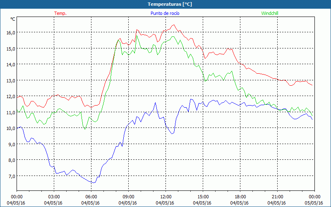Click the 05/05/16 date label
Image resolution: width=331 pixels, height=207 pixels.
(x=314, y=203)
